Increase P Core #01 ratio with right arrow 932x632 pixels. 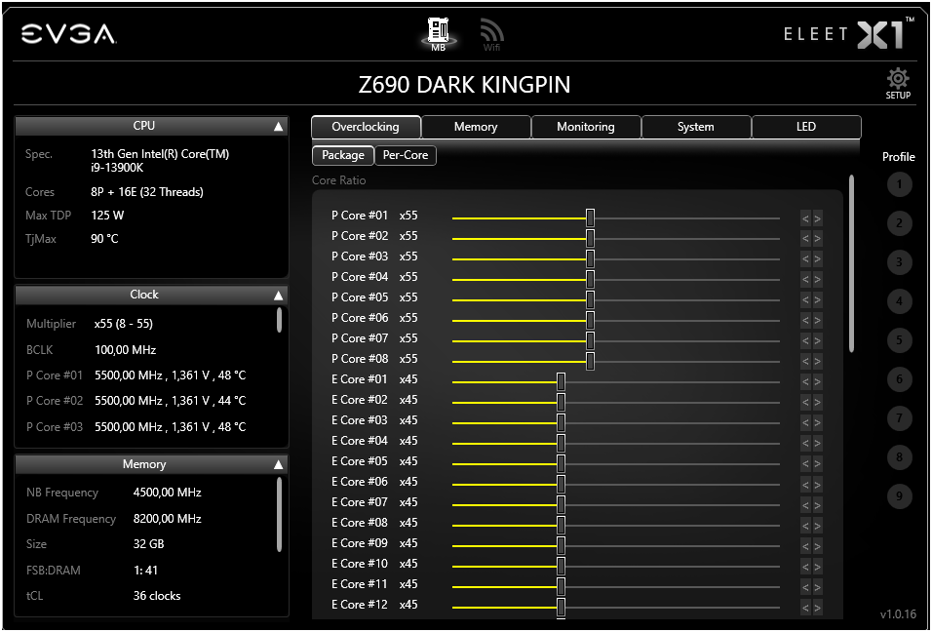817,218
